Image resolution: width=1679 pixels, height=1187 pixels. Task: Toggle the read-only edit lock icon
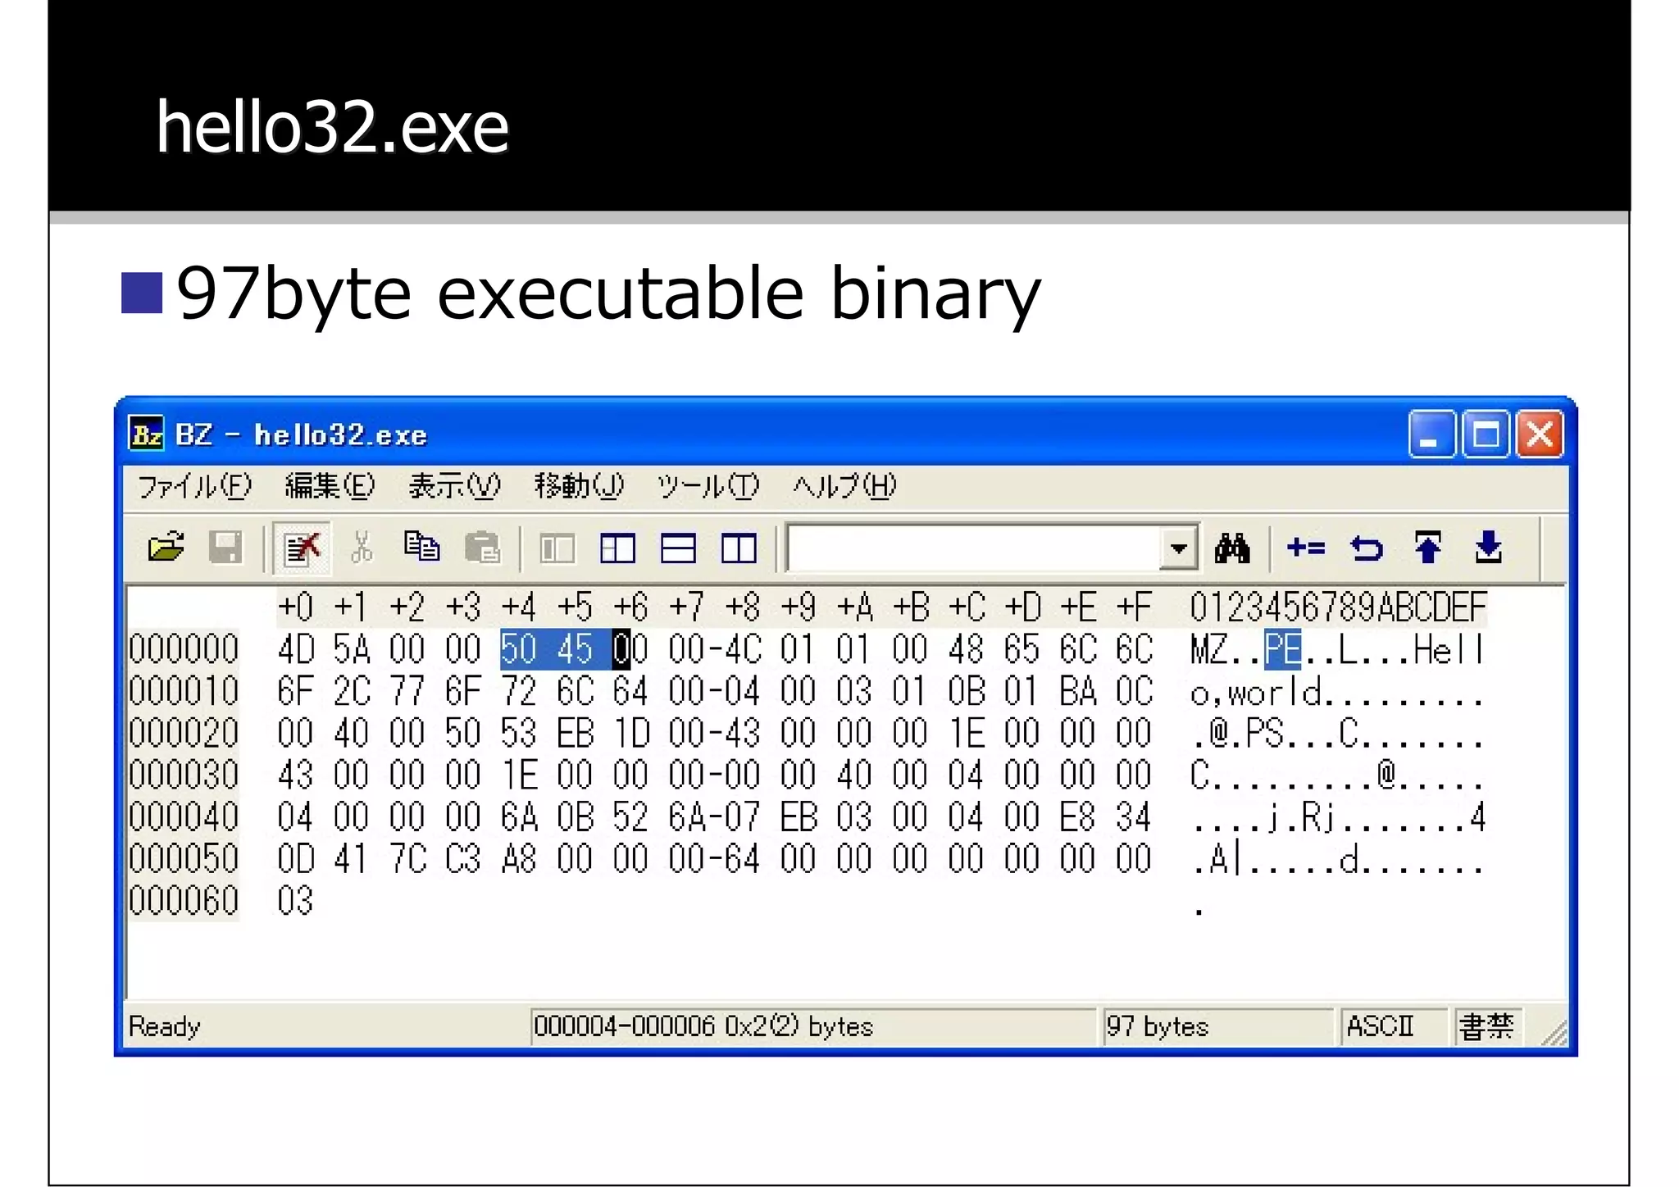pyautogui.click(x=302, y=548)
